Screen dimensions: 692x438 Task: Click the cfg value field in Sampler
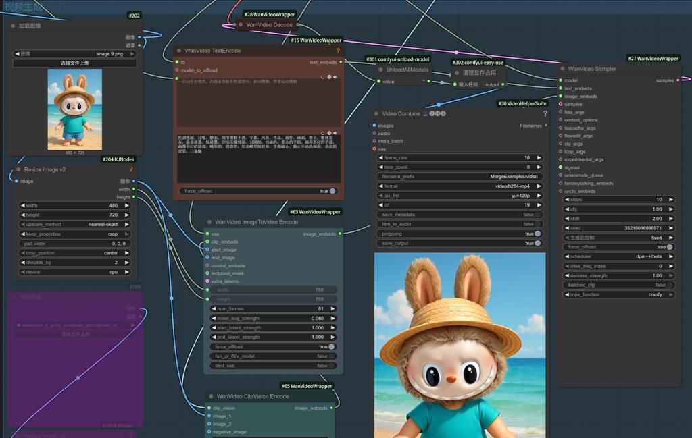click(619, 209)
